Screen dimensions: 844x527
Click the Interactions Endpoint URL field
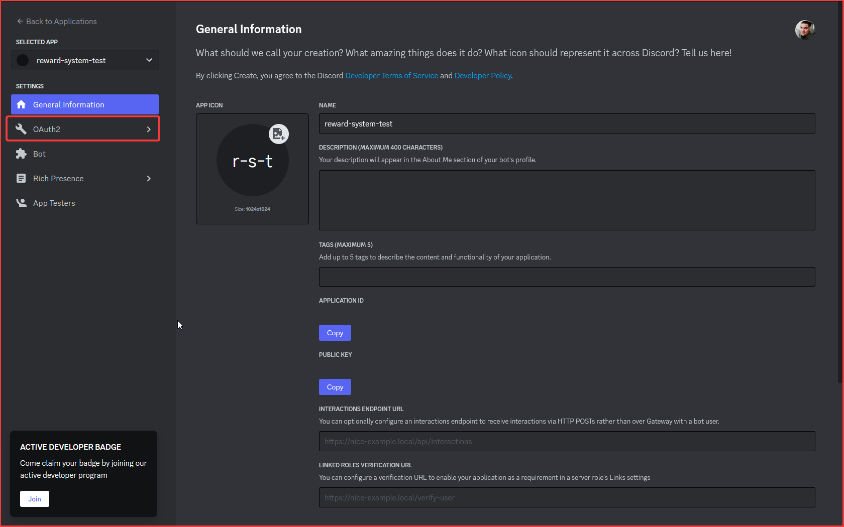[567, 441]
